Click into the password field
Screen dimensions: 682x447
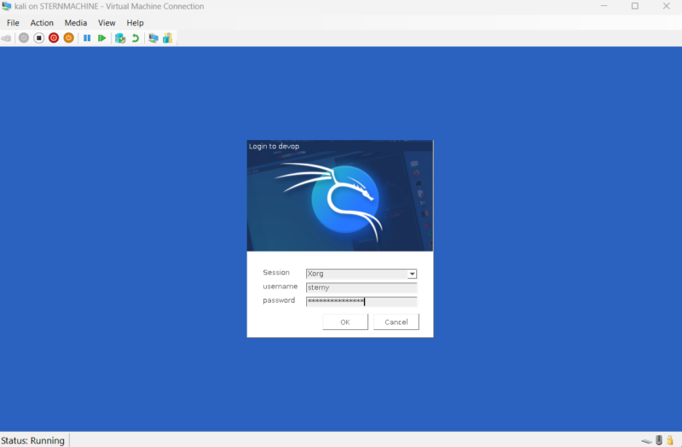(x=361, y=302)
